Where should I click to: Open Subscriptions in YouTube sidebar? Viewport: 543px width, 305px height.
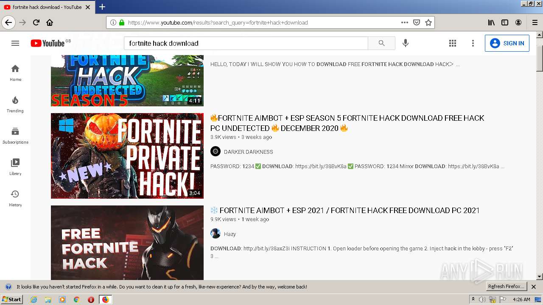tap(15, 136)
